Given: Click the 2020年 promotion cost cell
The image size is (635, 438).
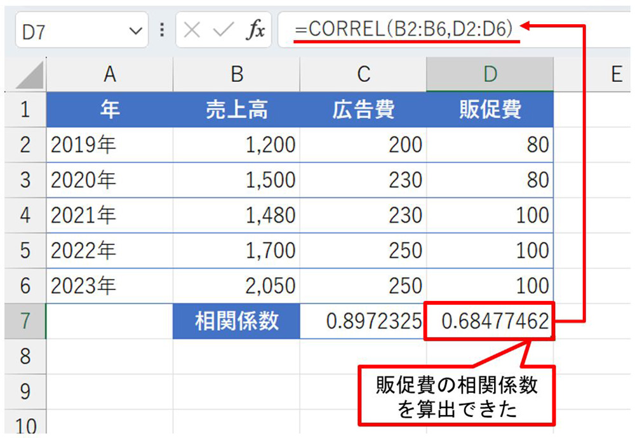Looking at the screenshot, I should tap(490, 180).
